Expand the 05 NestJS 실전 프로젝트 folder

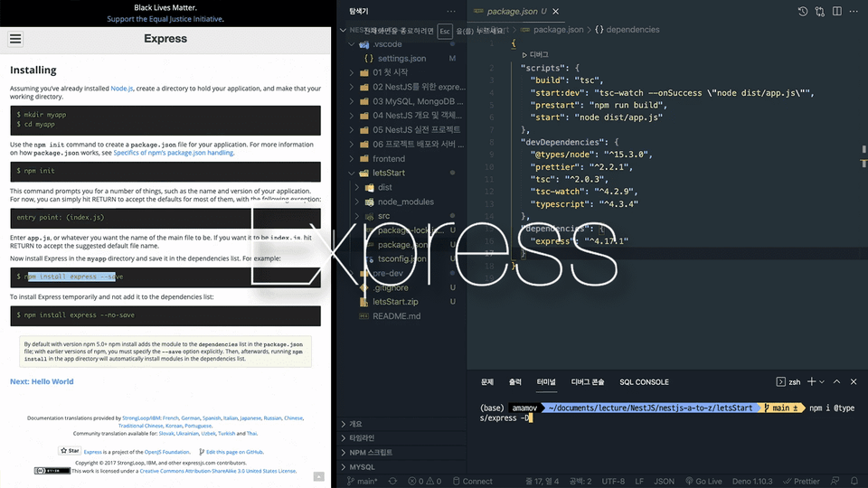coord(352,129)
